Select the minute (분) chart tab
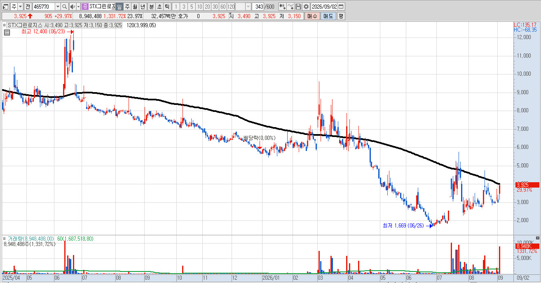The image size is (541, 283). [151, 7]
